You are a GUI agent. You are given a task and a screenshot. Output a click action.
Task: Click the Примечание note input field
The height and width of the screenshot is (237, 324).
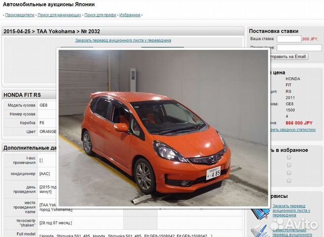tap(299, 48)
